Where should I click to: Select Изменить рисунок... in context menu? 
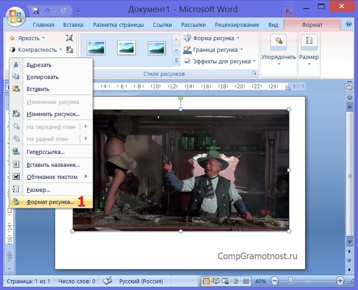pos(51,114)
